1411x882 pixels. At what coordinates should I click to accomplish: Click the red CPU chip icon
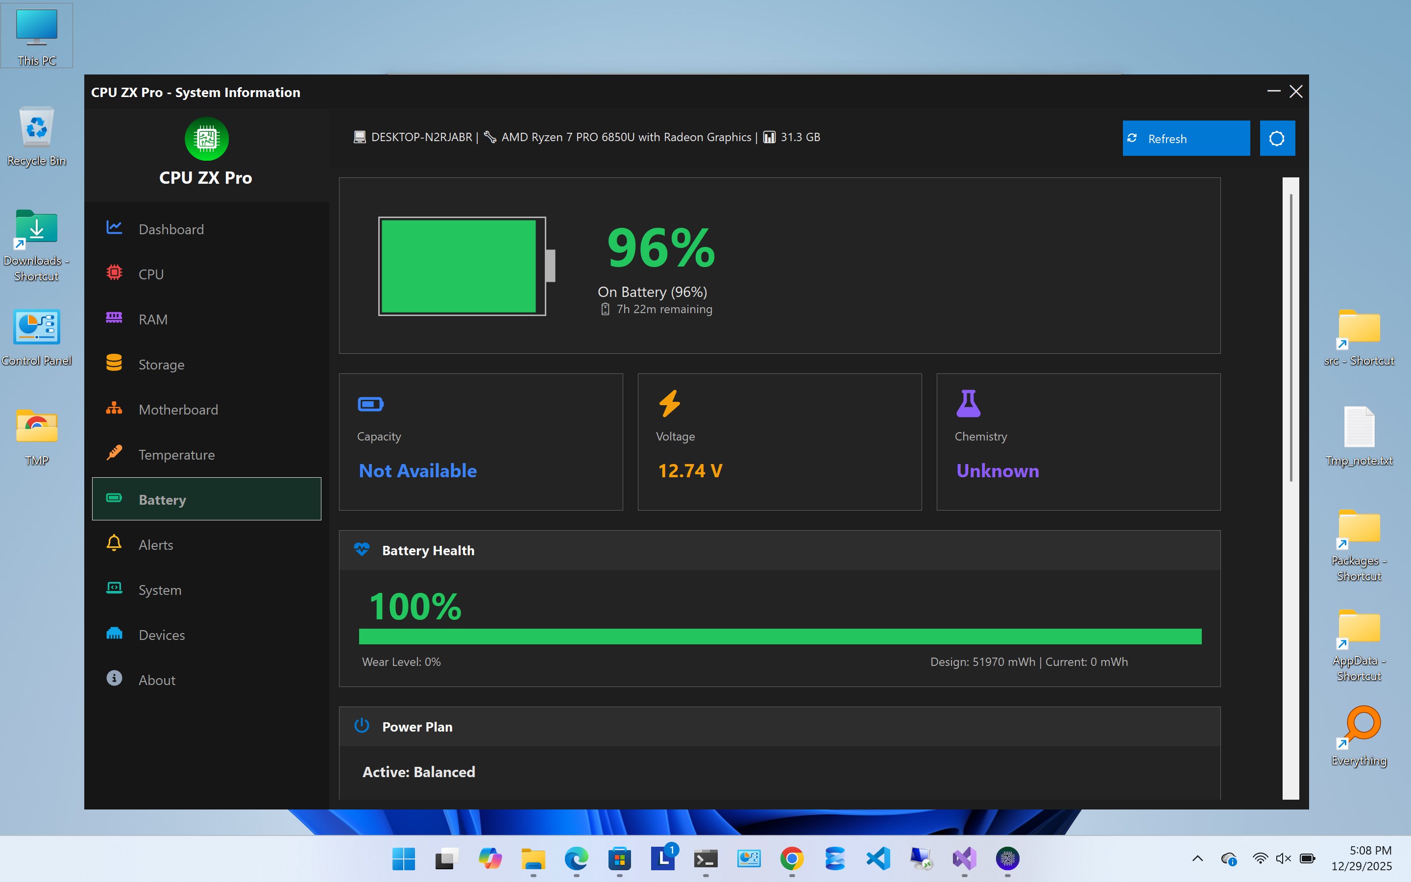(114, 272)
